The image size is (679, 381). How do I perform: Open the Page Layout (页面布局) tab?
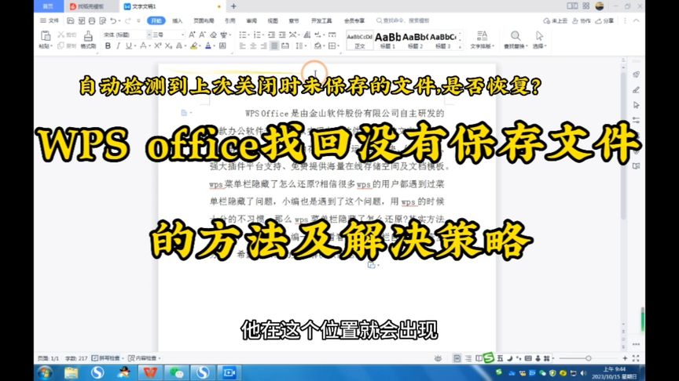pos(204,21)
